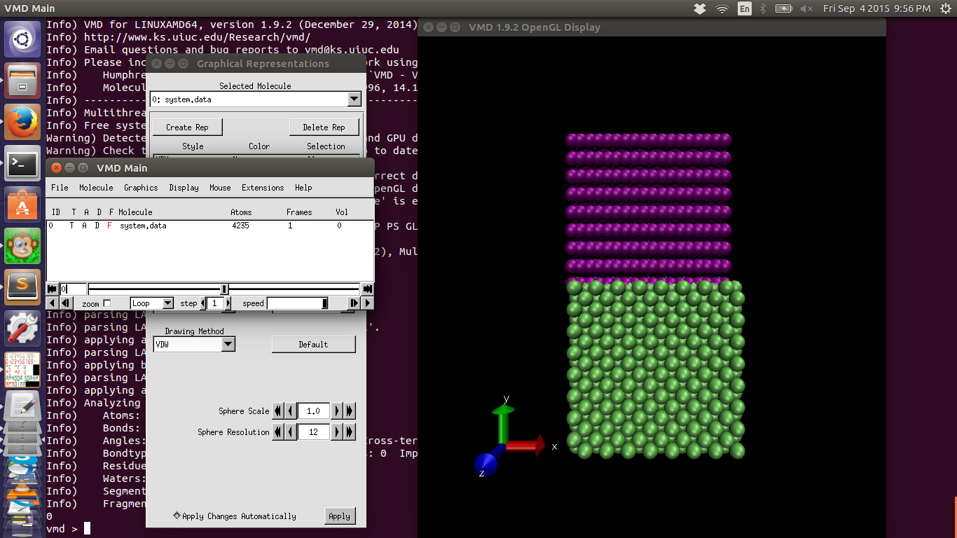
Task: Open the Terminal launcher icon
Action: point(22,163)
